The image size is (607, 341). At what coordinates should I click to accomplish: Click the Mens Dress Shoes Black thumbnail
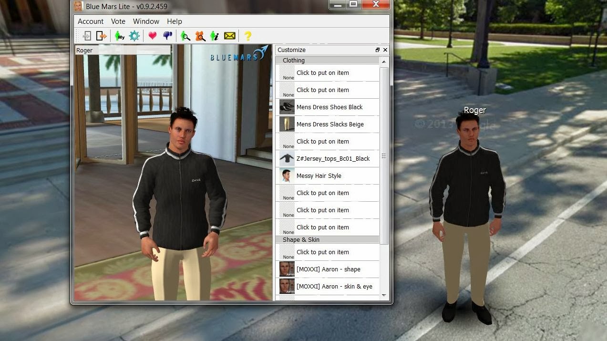287,107
